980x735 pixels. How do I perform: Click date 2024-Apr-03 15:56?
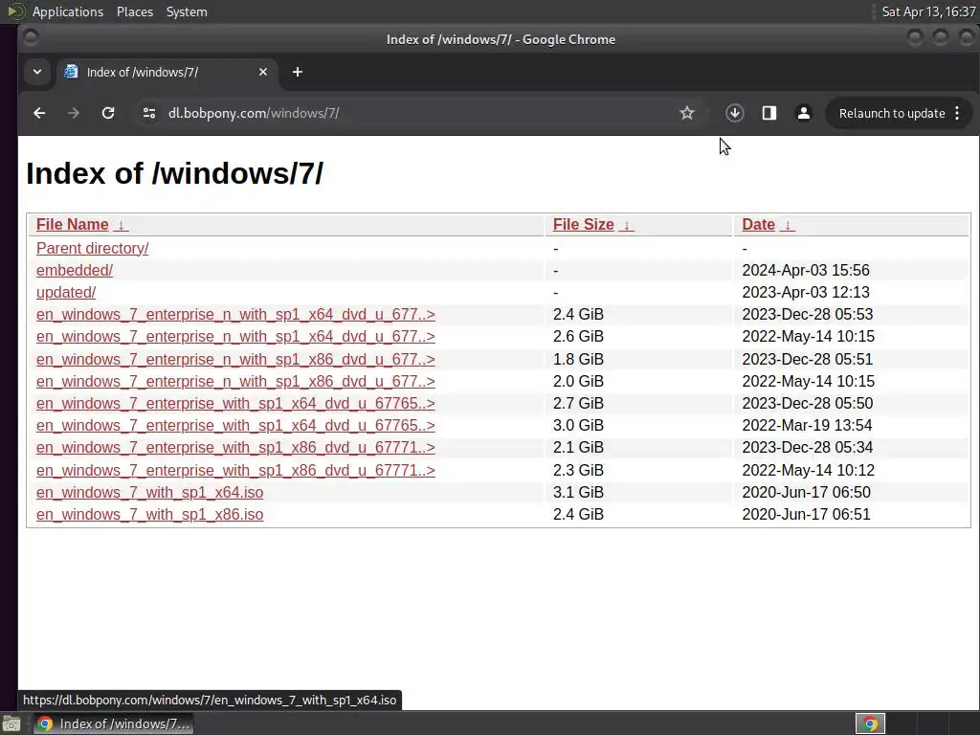[806, 270]
